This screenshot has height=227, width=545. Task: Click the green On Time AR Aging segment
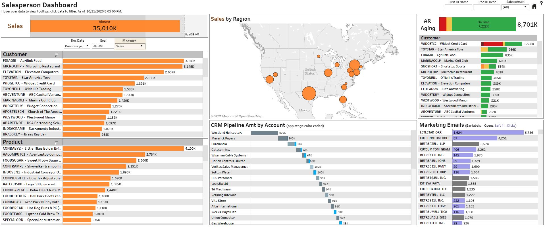483,24
